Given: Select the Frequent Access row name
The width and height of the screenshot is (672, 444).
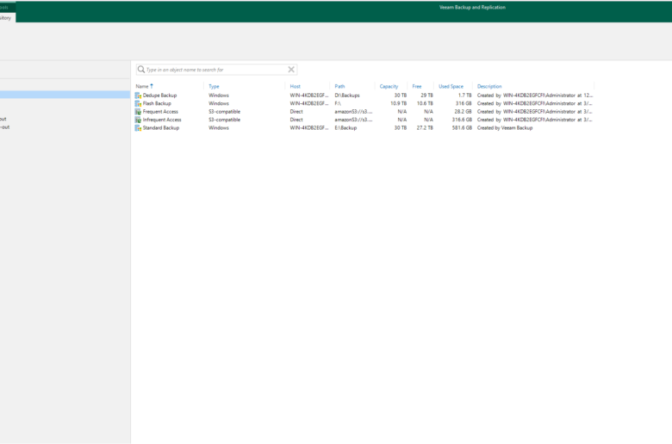Looking at the screenshot, I should click(160, 112).
